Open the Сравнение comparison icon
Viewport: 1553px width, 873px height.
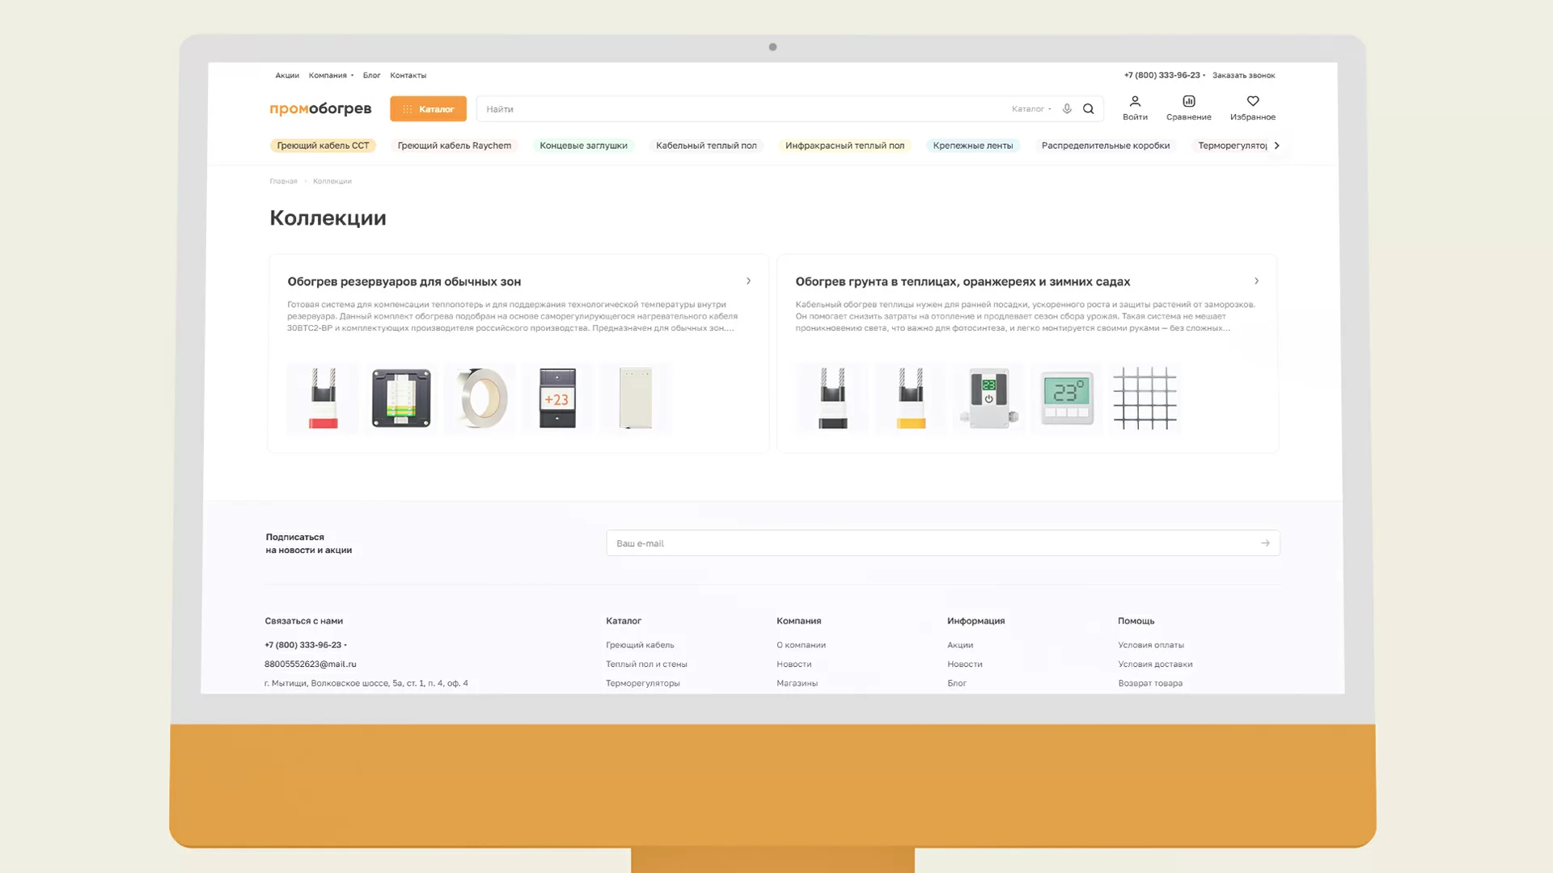[x=1188, y=108]
